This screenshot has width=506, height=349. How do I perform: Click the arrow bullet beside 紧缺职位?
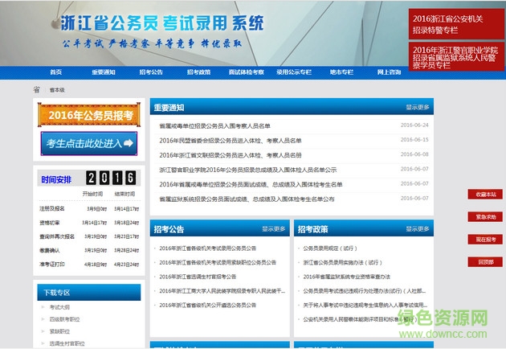tap(43, 331)
